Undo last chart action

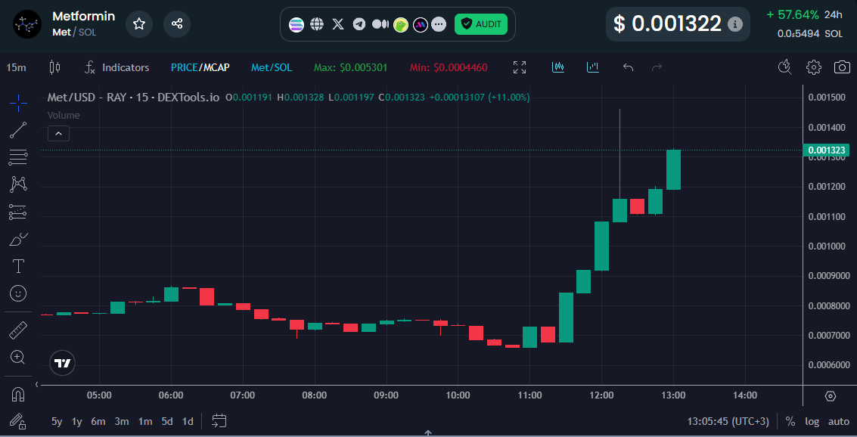tap(628, 67)
